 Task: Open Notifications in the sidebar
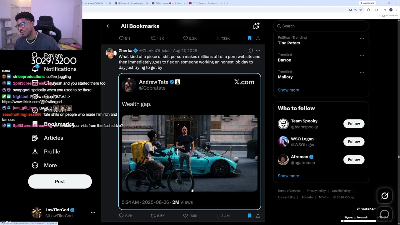pos(54,69)
